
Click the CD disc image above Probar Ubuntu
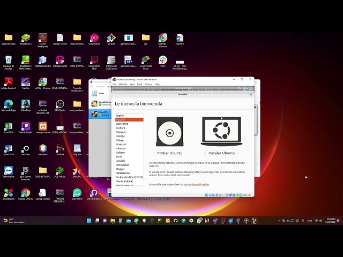[169, 132]
